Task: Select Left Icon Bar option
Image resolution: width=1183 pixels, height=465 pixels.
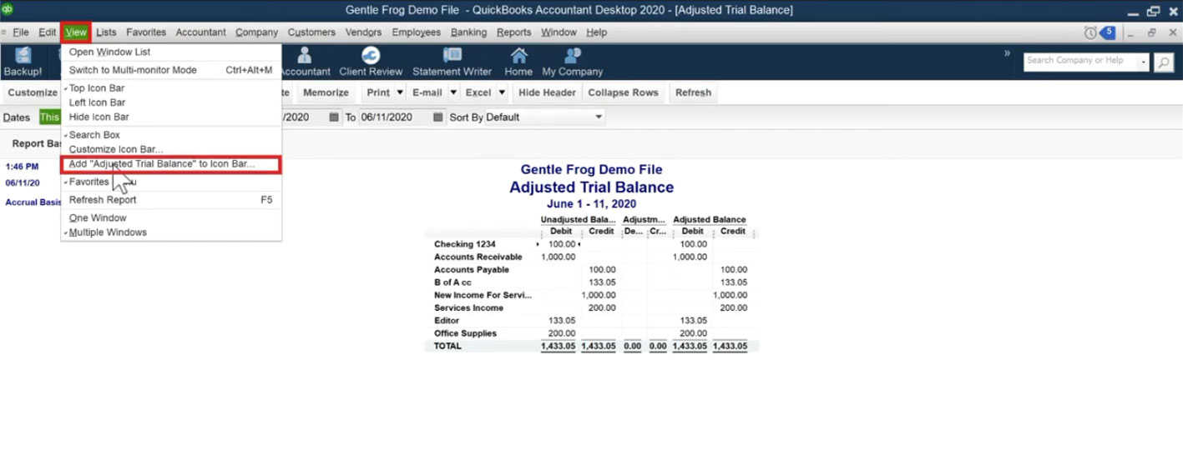Action: pyautogui.click(x=97, y=102)
